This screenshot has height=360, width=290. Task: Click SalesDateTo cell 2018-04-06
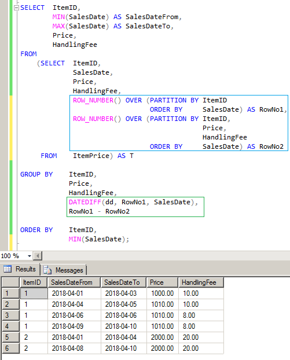tap(124, 315)
